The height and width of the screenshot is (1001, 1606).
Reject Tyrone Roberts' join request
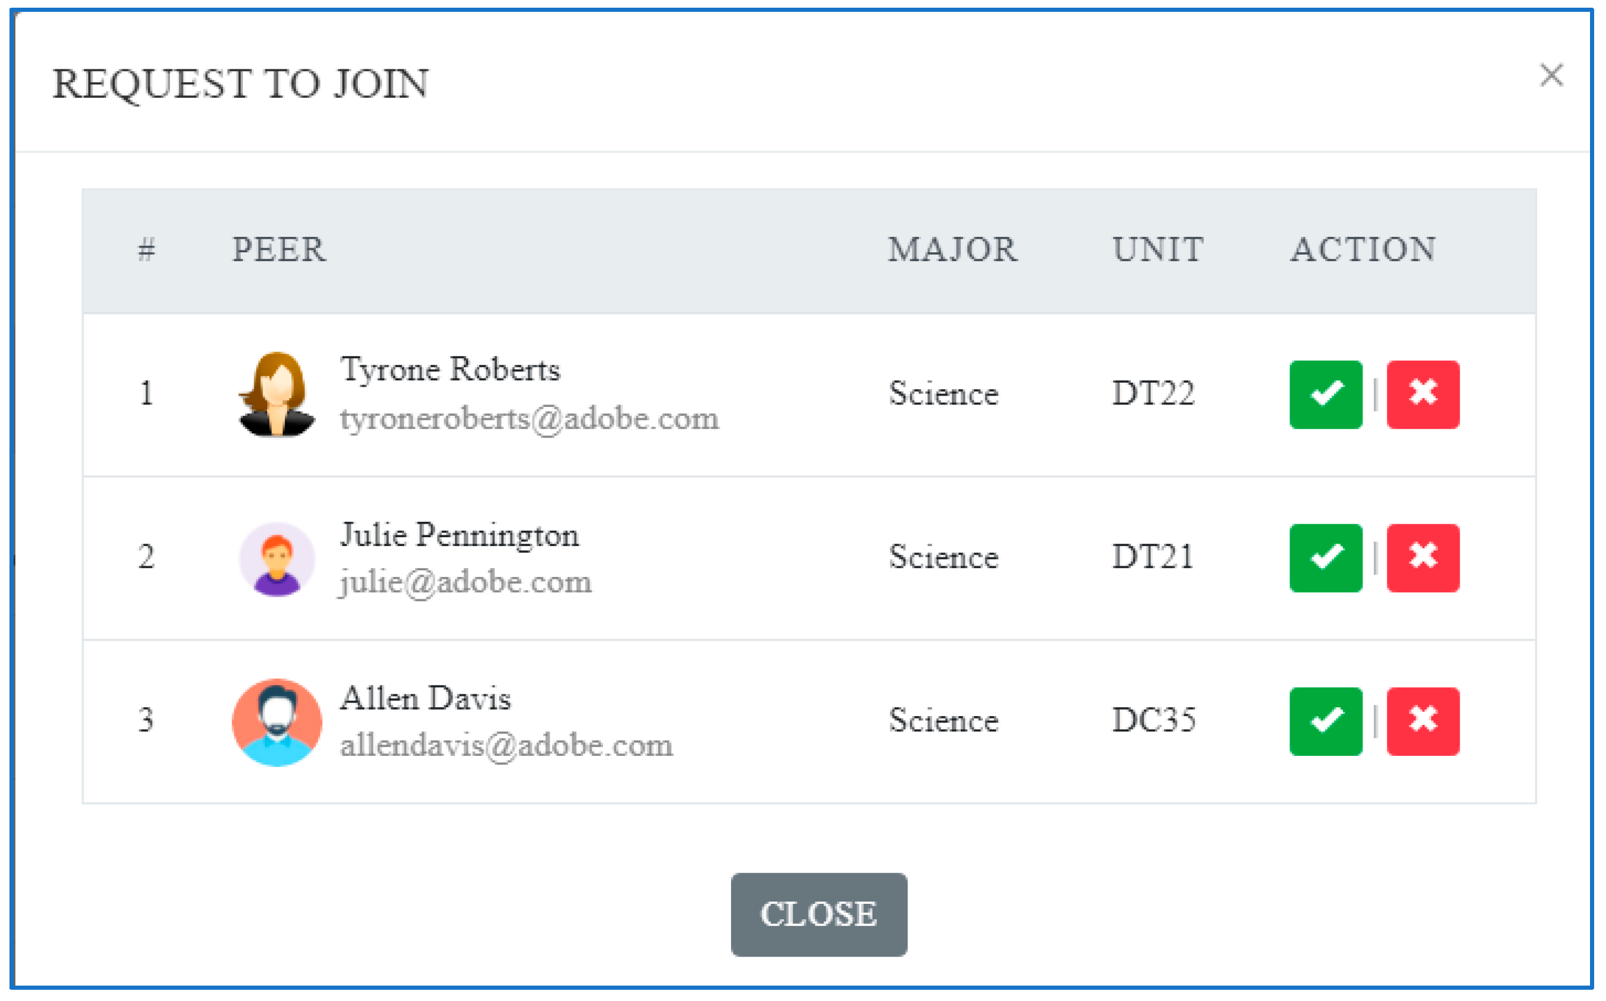tap(1422, 394)
